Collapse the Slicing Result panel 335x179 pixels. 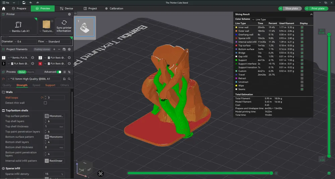coord(311,14)
